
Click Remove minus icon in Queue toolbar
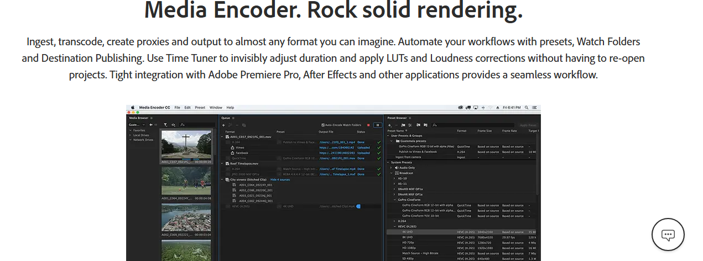[x=237, y=125]
